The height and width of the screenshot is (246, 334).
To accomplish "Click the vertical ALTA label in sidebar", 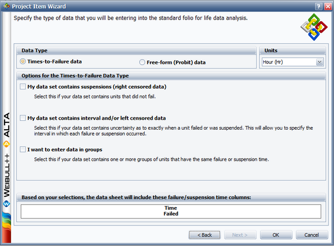I will (7, 125).
